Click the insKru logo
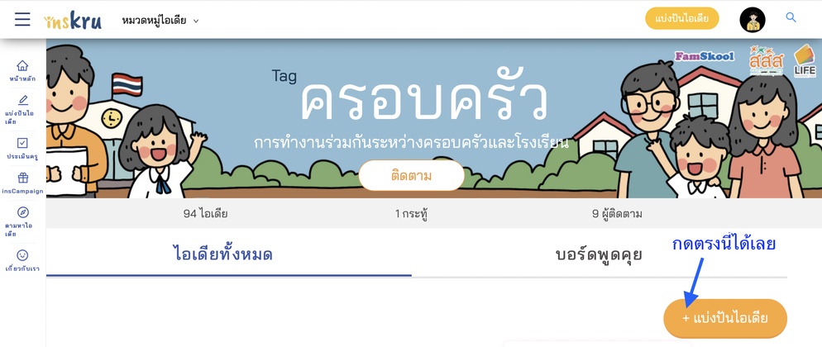Viewport: 822px width, 347px height. click(73, 20)
